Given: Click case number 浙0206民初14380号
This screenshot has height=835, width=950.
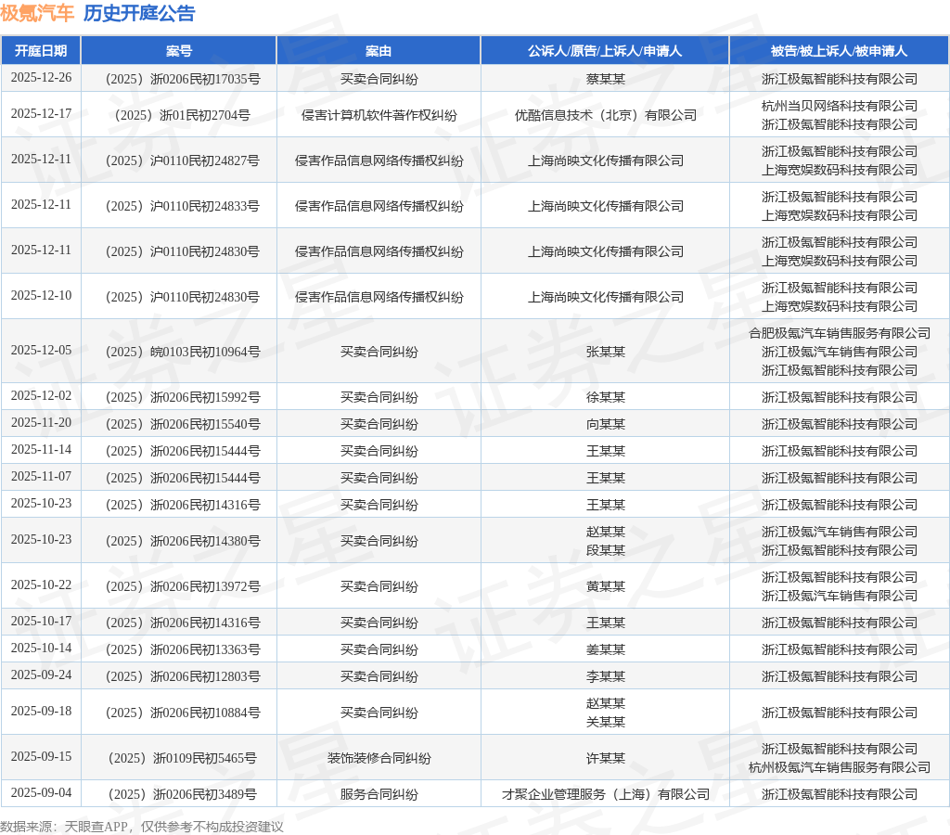Looking at the screenshot, I should click(183, 541).
